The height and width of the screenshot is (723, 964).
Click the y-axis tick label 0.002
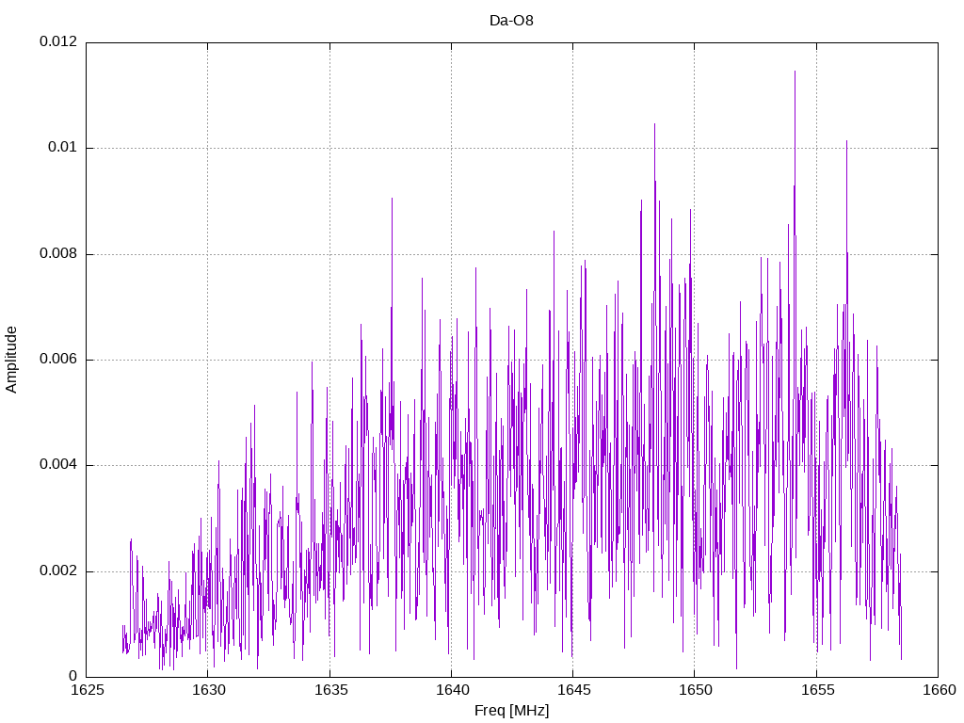point(58,570)
